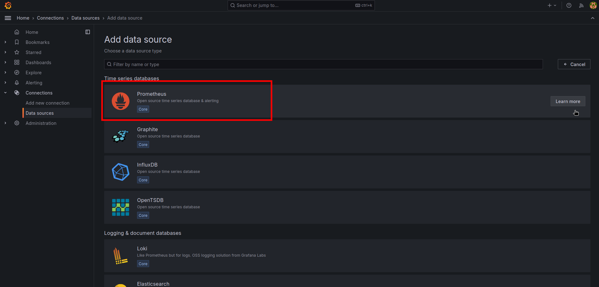Click the Administration gear icon

coord(17,123)
